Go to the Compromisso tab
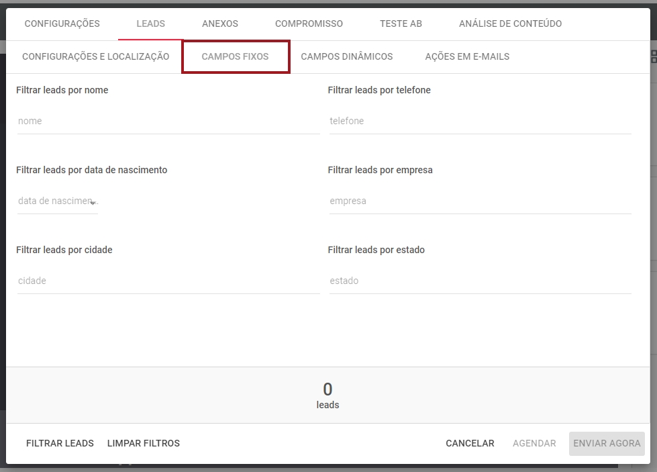Screen dimensions: 657x472 coord(309,23)
